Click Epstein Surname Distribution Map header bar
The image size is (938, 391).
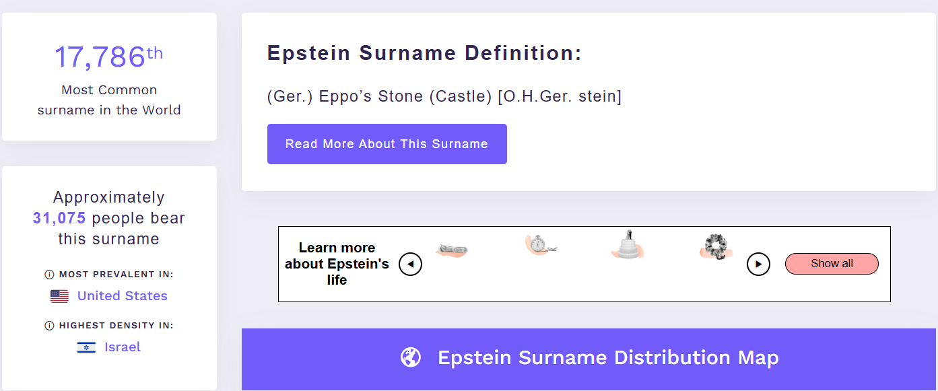coord(607,357)
